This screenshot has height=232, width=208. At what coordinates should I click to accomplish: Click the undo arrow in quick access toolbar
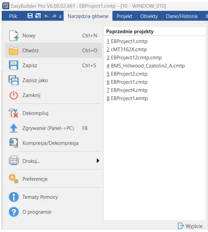tap(46, 16)
